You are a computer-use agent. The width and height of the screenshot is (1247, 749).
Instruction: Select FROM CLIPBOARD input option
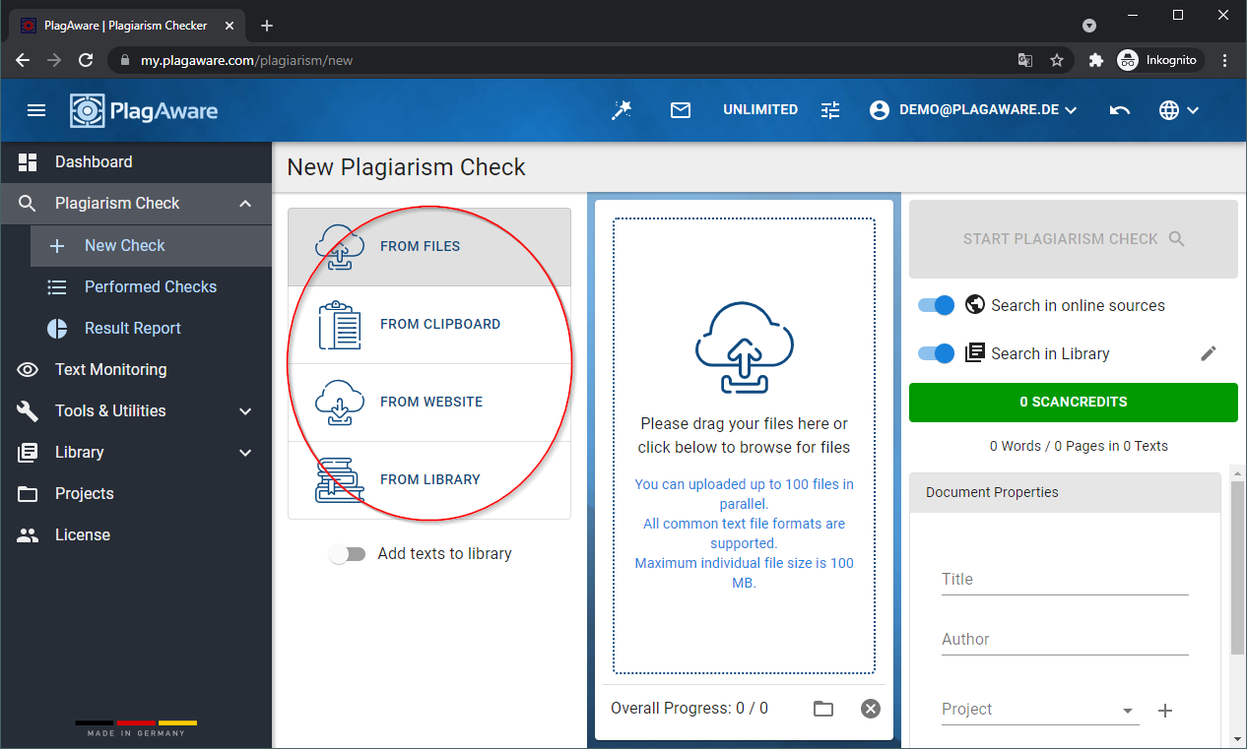(x=429, y=325)
